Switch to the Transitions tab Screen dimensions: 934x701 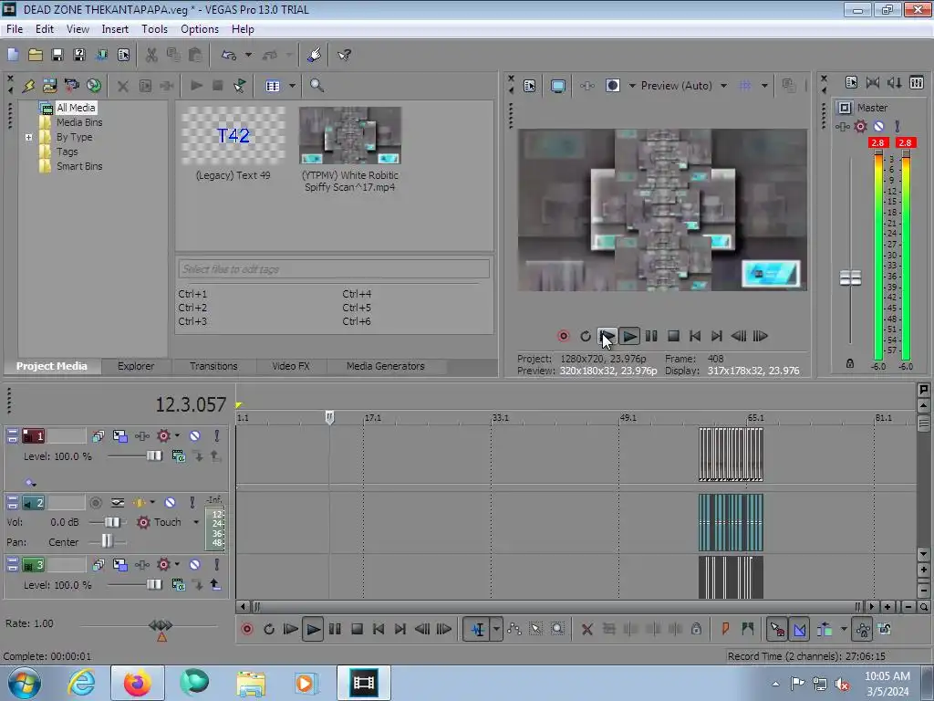213,366
